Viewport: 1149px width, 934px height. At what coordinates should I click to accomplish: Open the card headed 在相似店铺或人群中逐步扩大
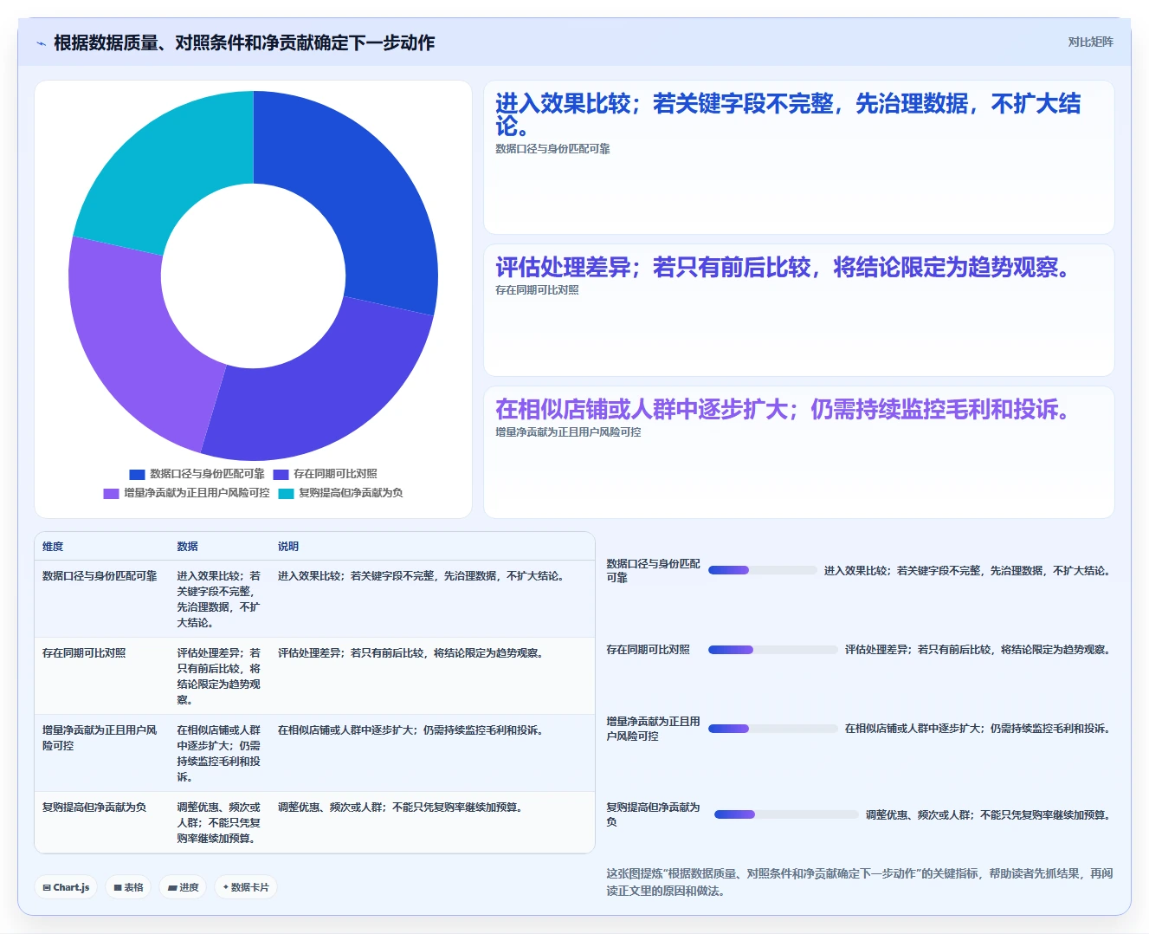tap(798, 452)
